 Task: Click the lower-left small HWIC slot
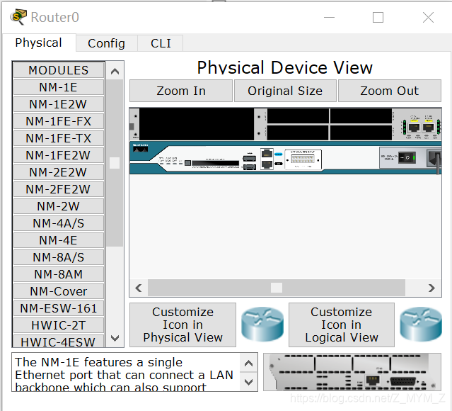point(298,133)
